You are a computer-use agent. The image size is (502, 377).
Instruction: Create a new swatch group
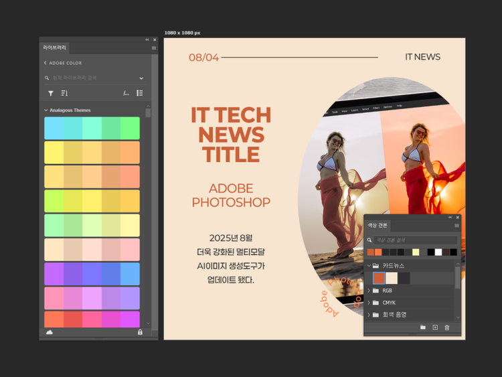tap(423, 327)
